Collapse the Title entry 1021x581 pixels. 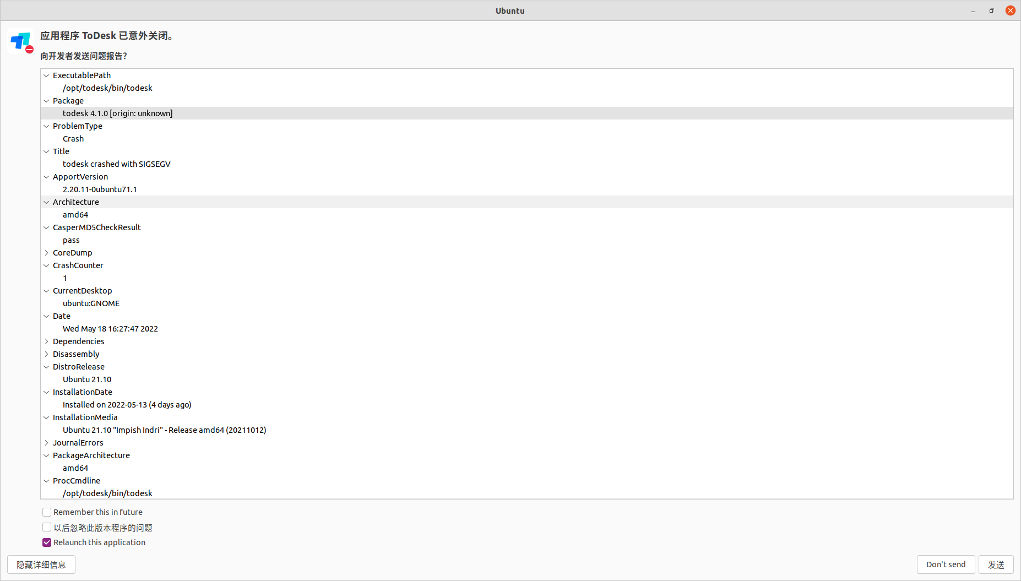tap(47, 151)
